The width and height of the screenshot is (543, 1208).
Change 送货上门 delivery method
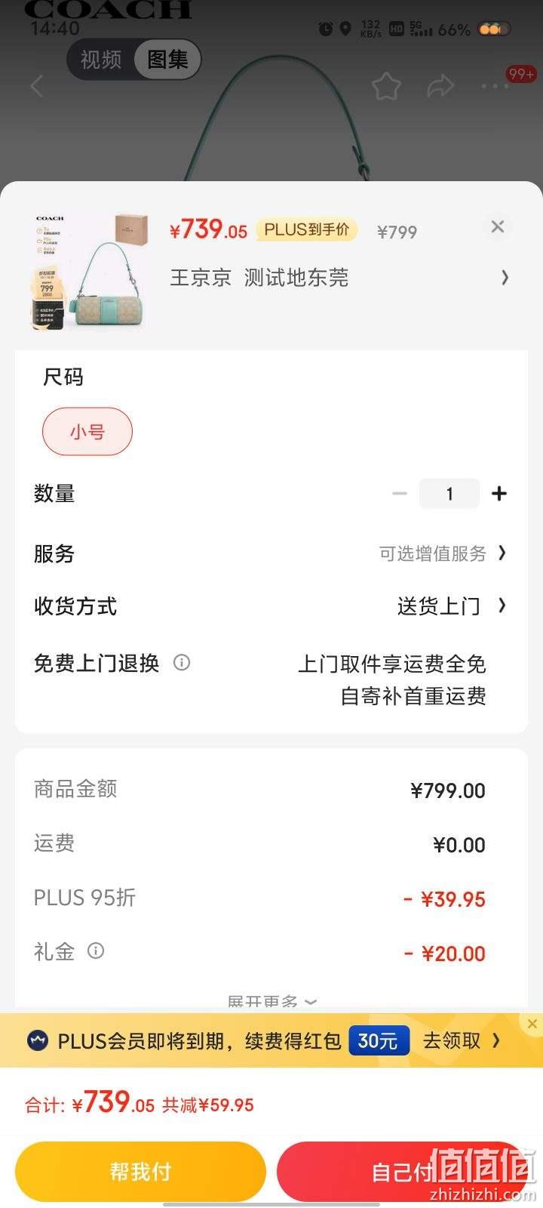(x=452, y=606)
